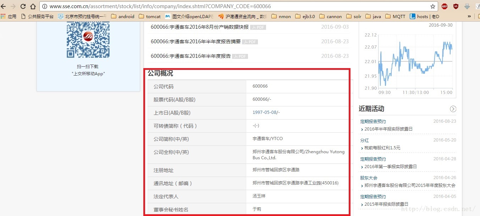This screenshot has height=216, width=480.
Task: Open the solr bookmark folder
Action: [353, 16]
